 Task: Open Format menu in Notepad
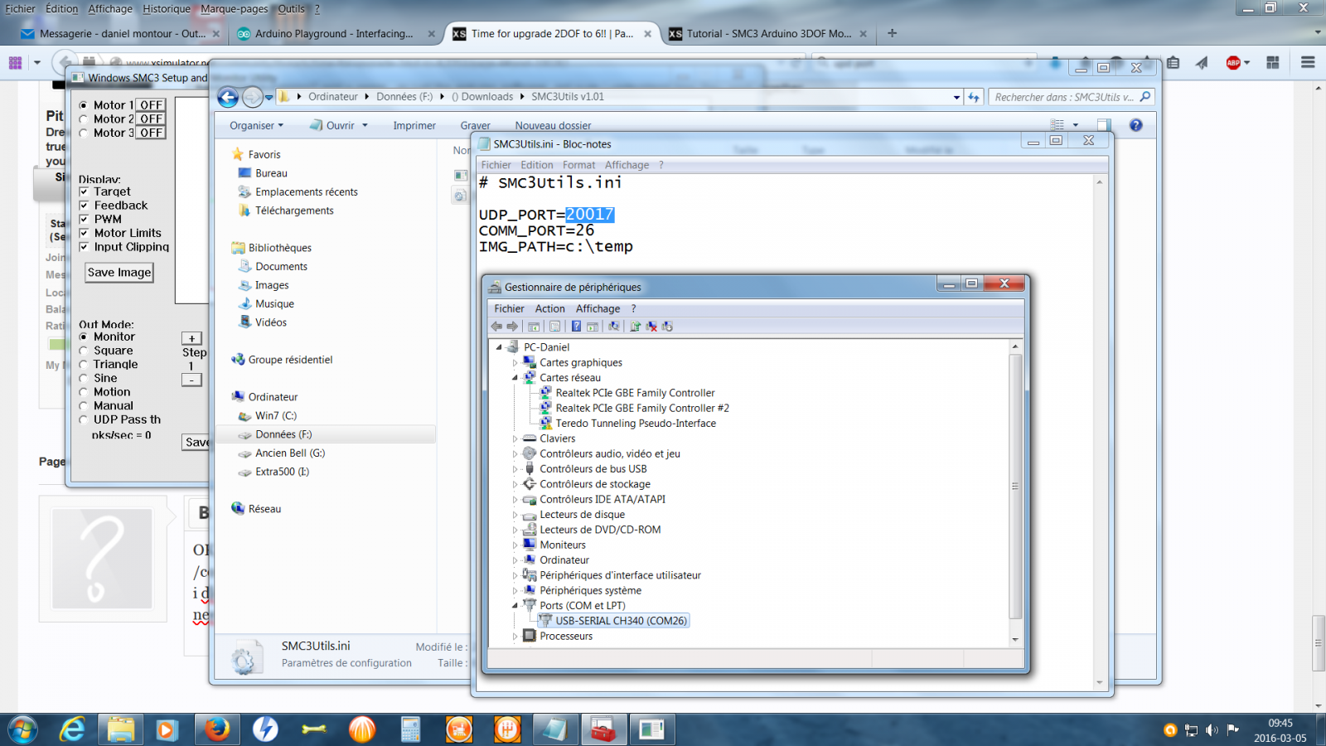[578, 165]
